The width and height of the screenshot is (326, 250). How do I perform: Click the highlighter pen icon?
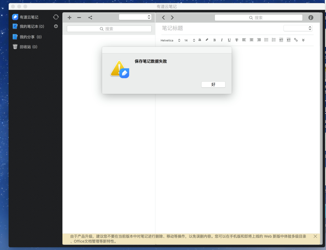pyautogui.click(x=207, y=40)
